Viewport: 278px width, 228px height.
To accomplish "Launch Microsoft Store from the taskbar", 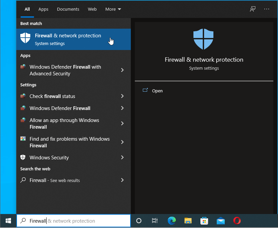I will pos(204,221).
